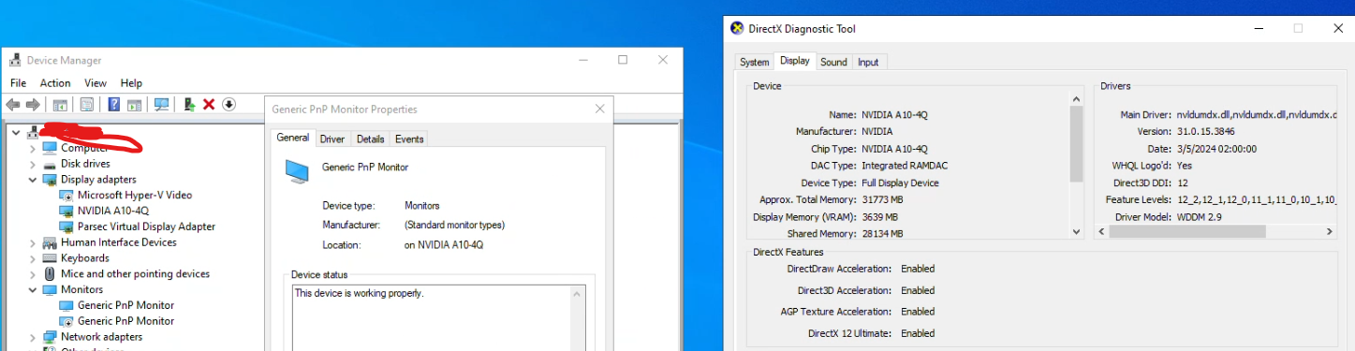
Task: Click the Back arrow in Device Manager toolbar
Action: (13, 105)
